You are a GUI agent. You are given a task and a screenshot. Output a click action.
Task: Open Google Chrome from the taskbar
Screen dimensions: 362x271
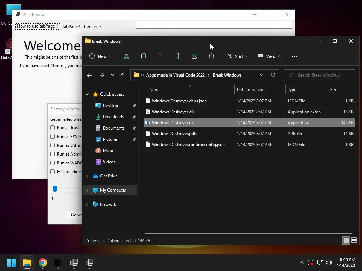coord(43,263)
